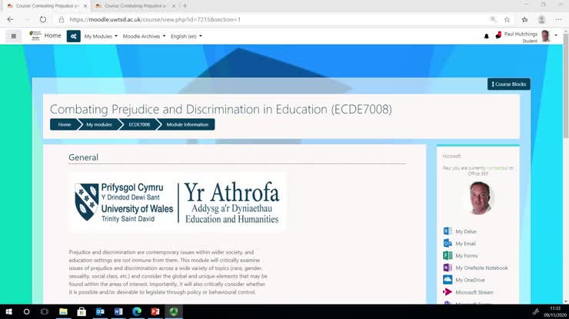Open the hamburger side navigation menu

point(13,36)
